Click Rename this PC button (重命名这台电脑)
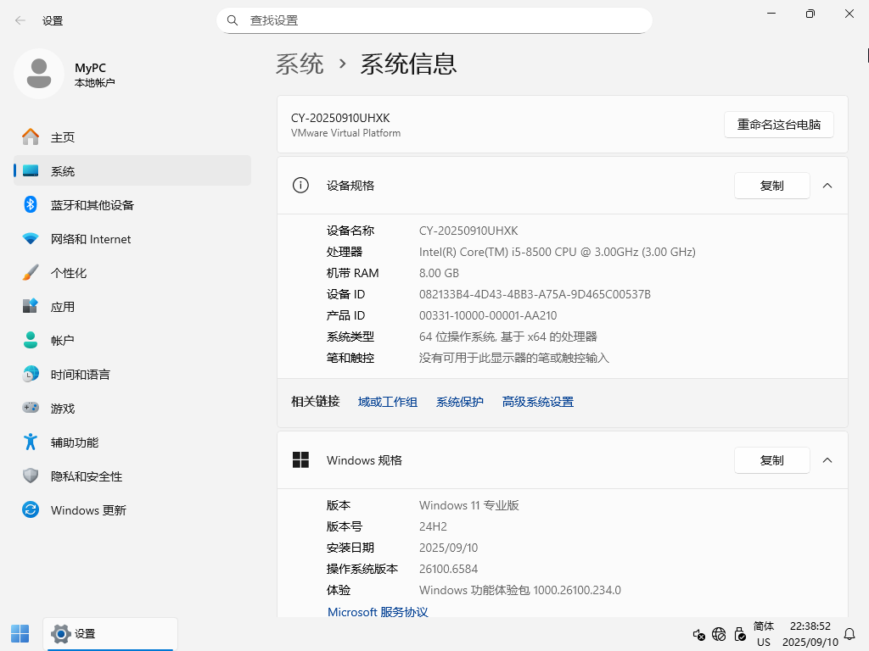Image resolution: width=869 pixels, height=651 pixels. point(778,125)
